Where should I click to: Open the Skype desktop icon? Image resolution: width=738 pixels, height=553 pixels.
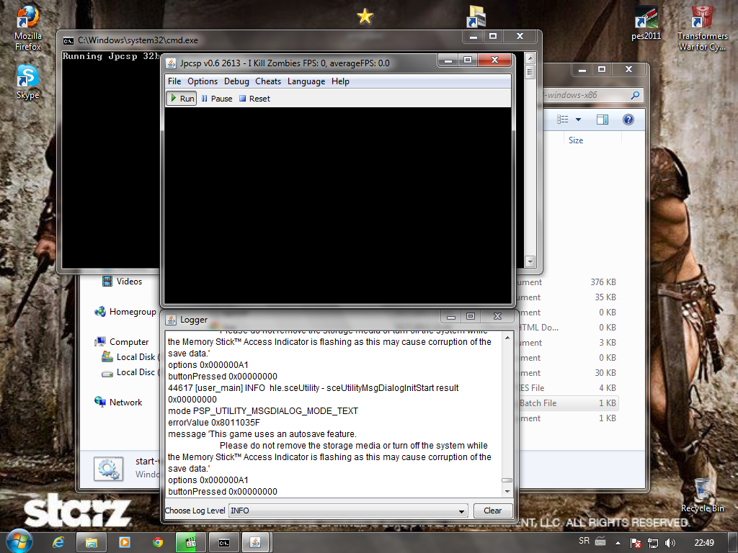[27, 80]
